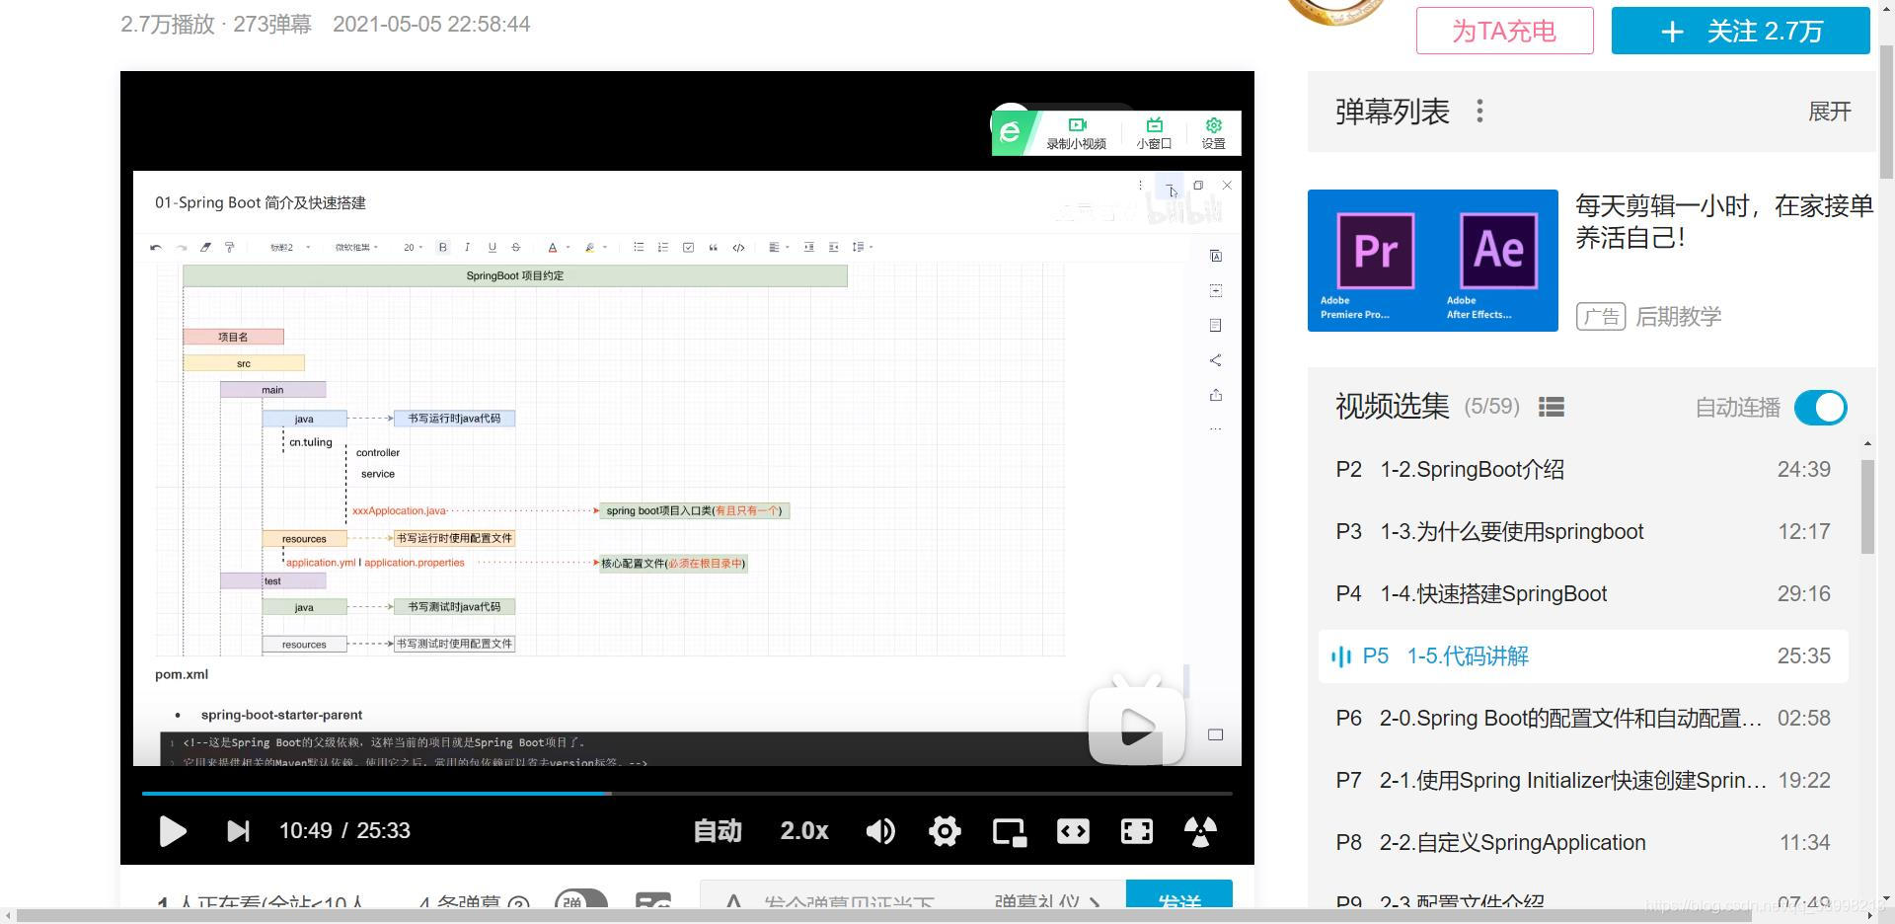Click the dashed-box icon in document sidebar
The height and width of the screenshot is (924, 1895).
1216,291
